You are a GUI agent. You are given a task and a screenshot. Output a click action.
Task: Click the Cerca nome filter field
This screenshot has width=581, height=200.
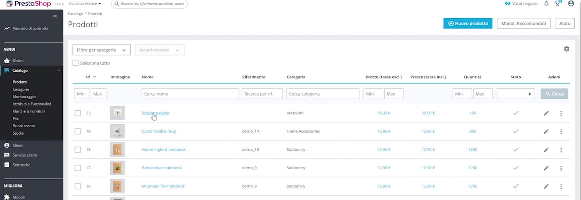tap(190, 94)
